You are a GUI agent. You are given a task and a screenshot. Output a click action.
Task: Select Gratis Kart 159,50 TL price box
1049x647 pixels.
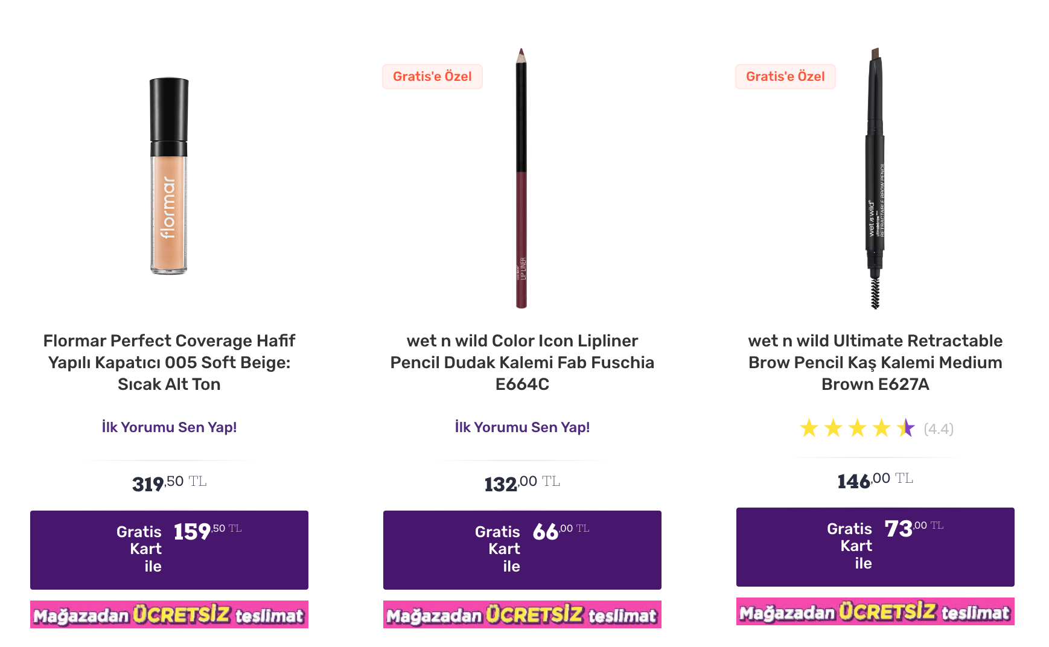click(169, 550)
